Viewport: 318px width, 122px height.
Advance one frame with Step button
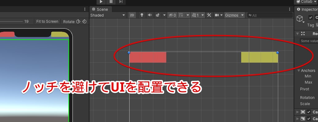pyautogui.click(x=121, y=2)
